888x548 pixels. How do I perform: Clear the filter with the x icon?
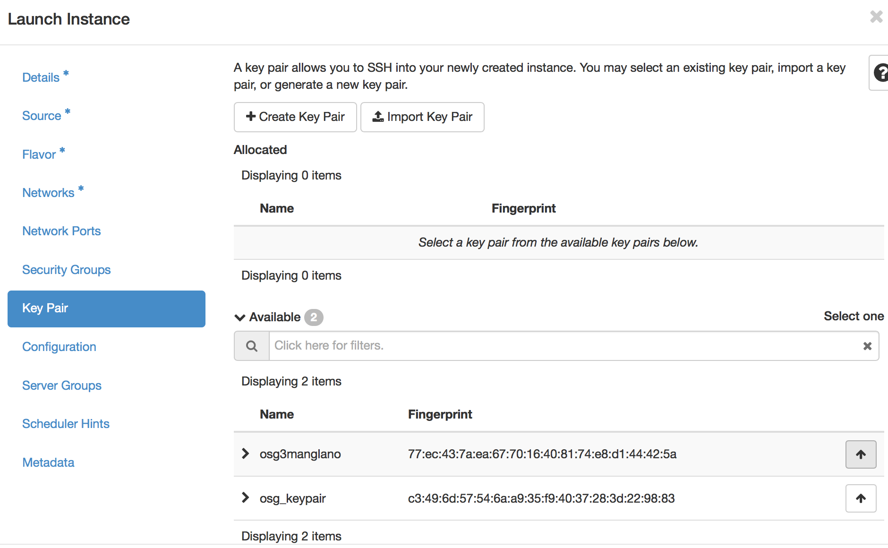(867, 346)
